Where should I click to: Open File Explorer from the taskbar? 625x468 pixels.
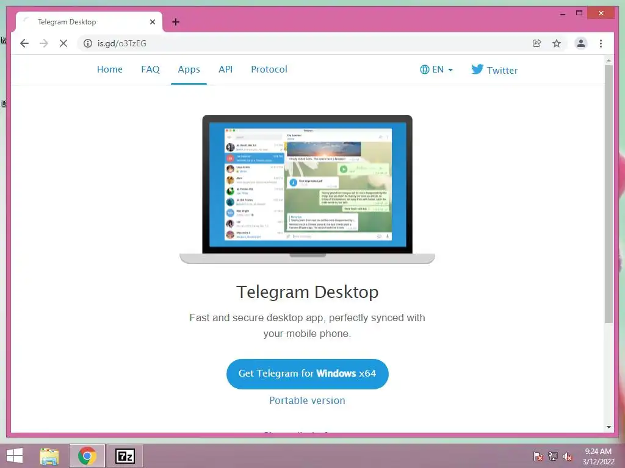pyautogui.click(x=49, y=456)
